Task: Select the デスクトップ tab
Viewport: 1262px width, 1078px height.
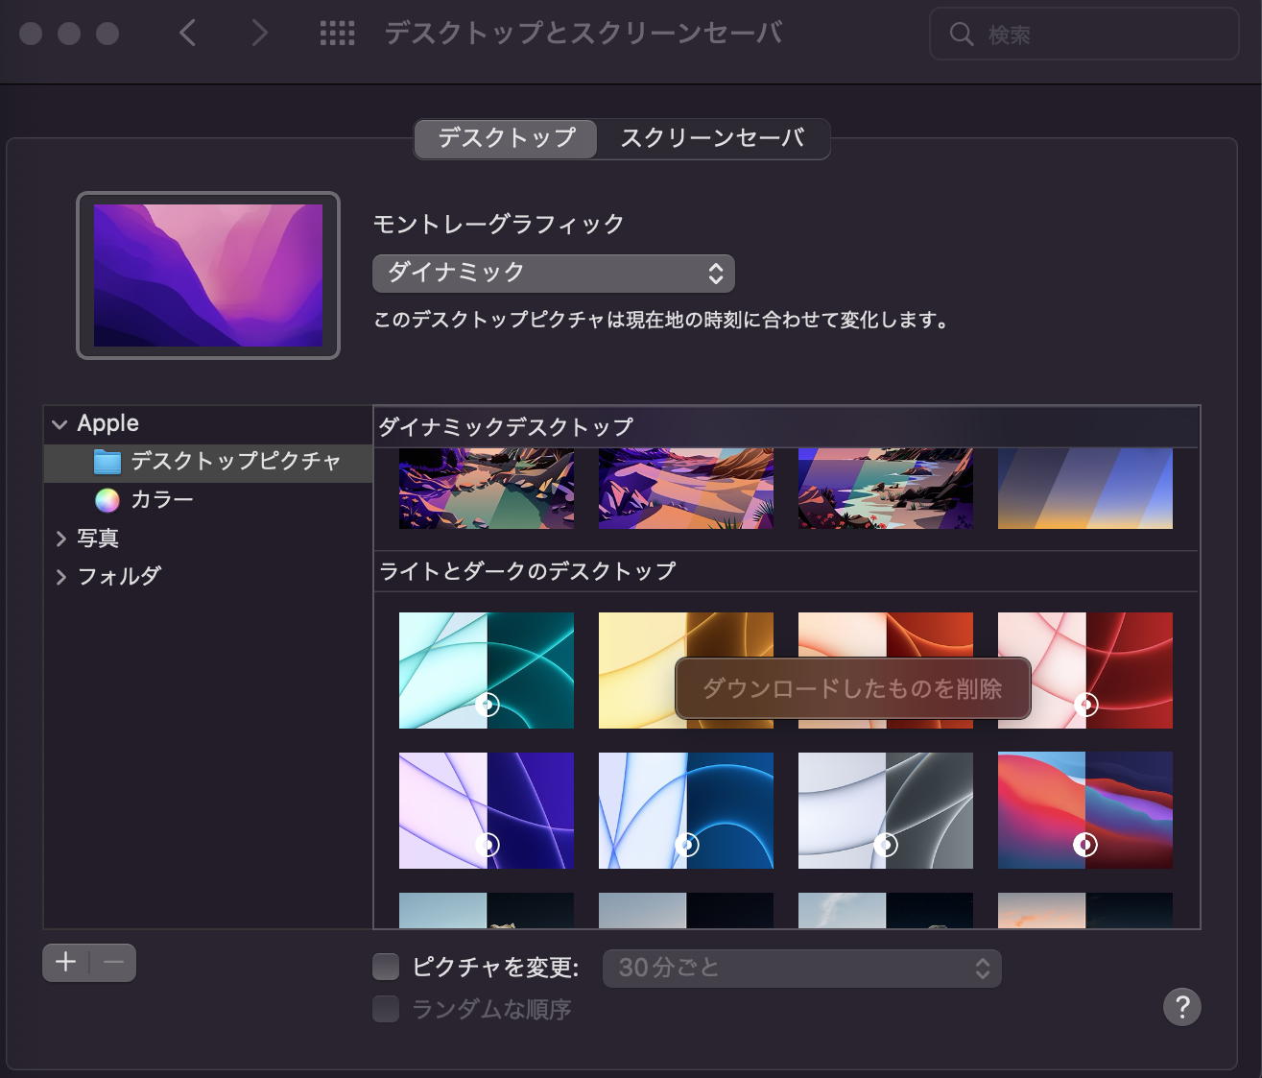Action: pyautogui.click(x=507, y=138)
